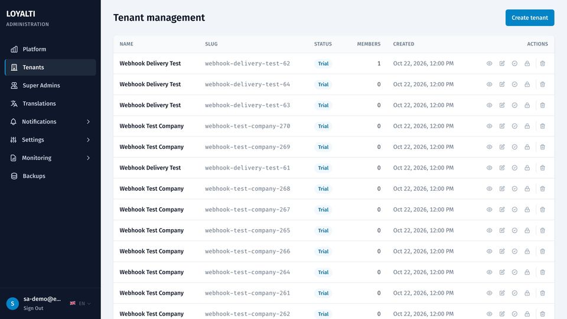View tenant webhook-test-company-261 eye icon
Viewport: 567px width, 319px height.
pos(489,293)
